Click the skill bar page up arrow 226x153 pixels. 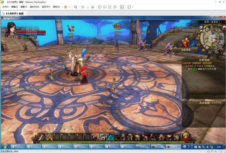point(116,134)
